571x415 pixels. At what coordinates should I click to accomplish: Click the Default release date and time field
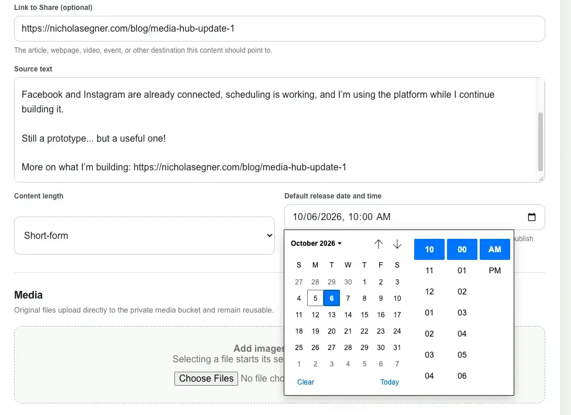coord(414,217)
